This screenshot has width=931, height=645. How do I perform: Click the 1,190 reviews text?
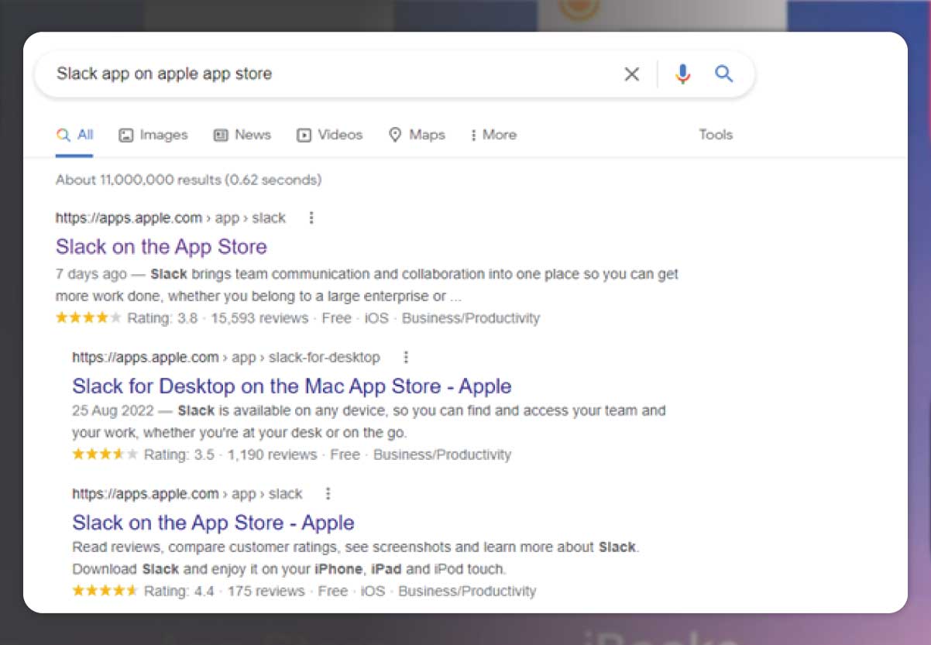272,455
